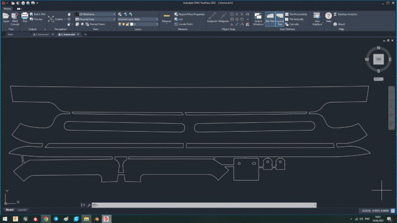Select the Home ribbon tab

coord(7,9)
